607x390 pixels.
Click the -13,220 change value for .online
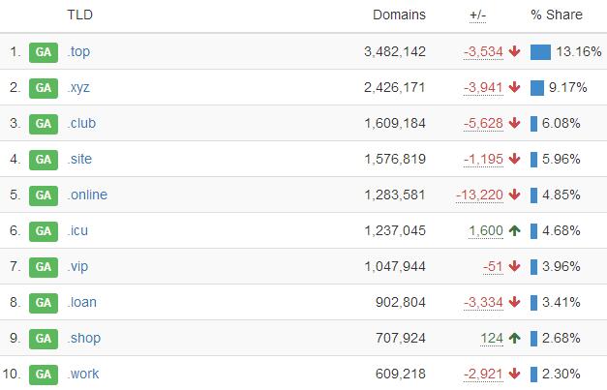pos(479,195)
